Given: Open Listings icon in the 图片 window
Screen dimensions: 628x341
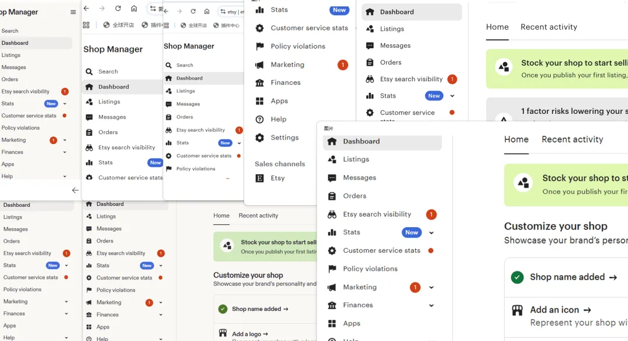Looking at the screenshot, I should pyautogui.click(x=332, y=159).
